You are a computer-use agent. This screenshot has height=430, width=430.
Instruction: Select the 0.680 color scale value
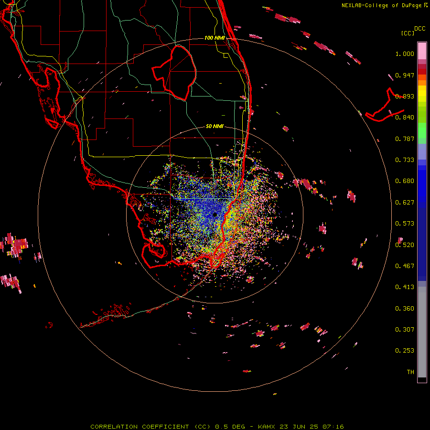(405, 181)
